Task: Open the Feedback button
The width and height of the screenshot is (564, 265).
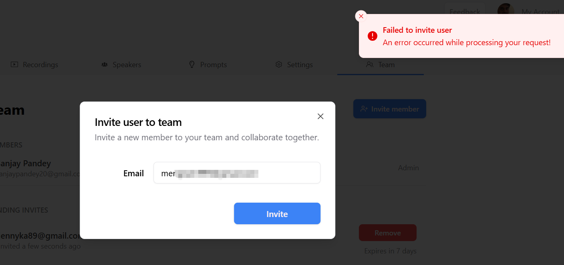Action: point(465,11)
